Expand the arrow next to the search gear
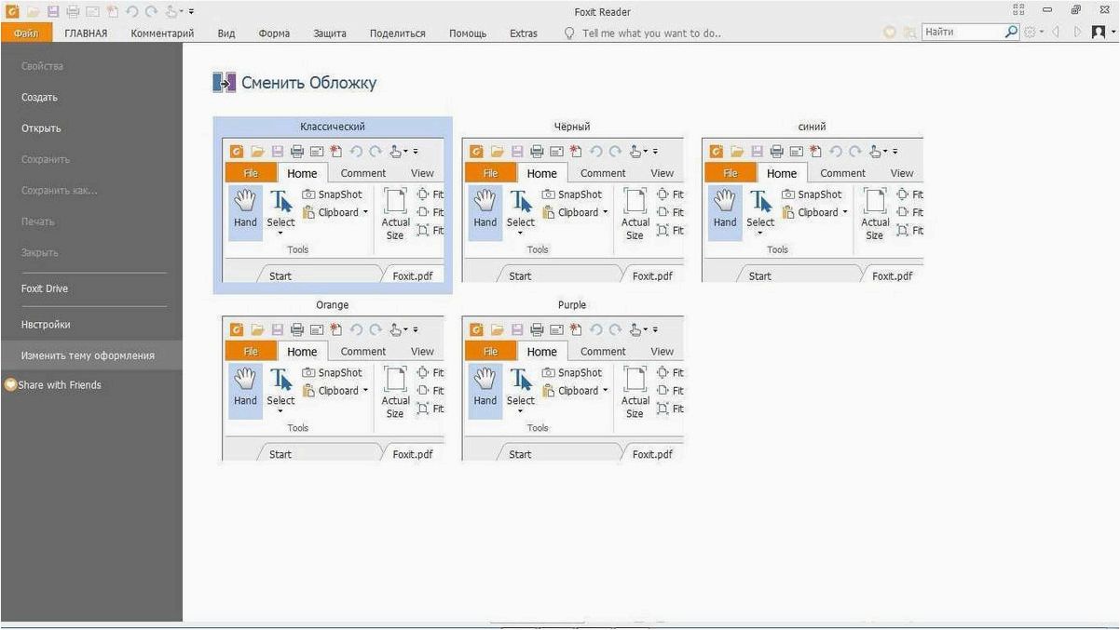This screenshot has width=1120, height=630. tap(1041, 33)
